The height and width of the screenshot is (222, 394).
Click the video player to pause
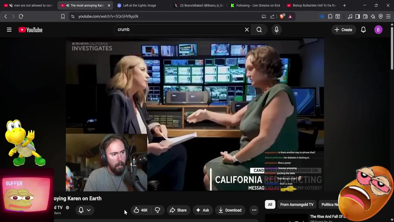(x=195, y=115)
